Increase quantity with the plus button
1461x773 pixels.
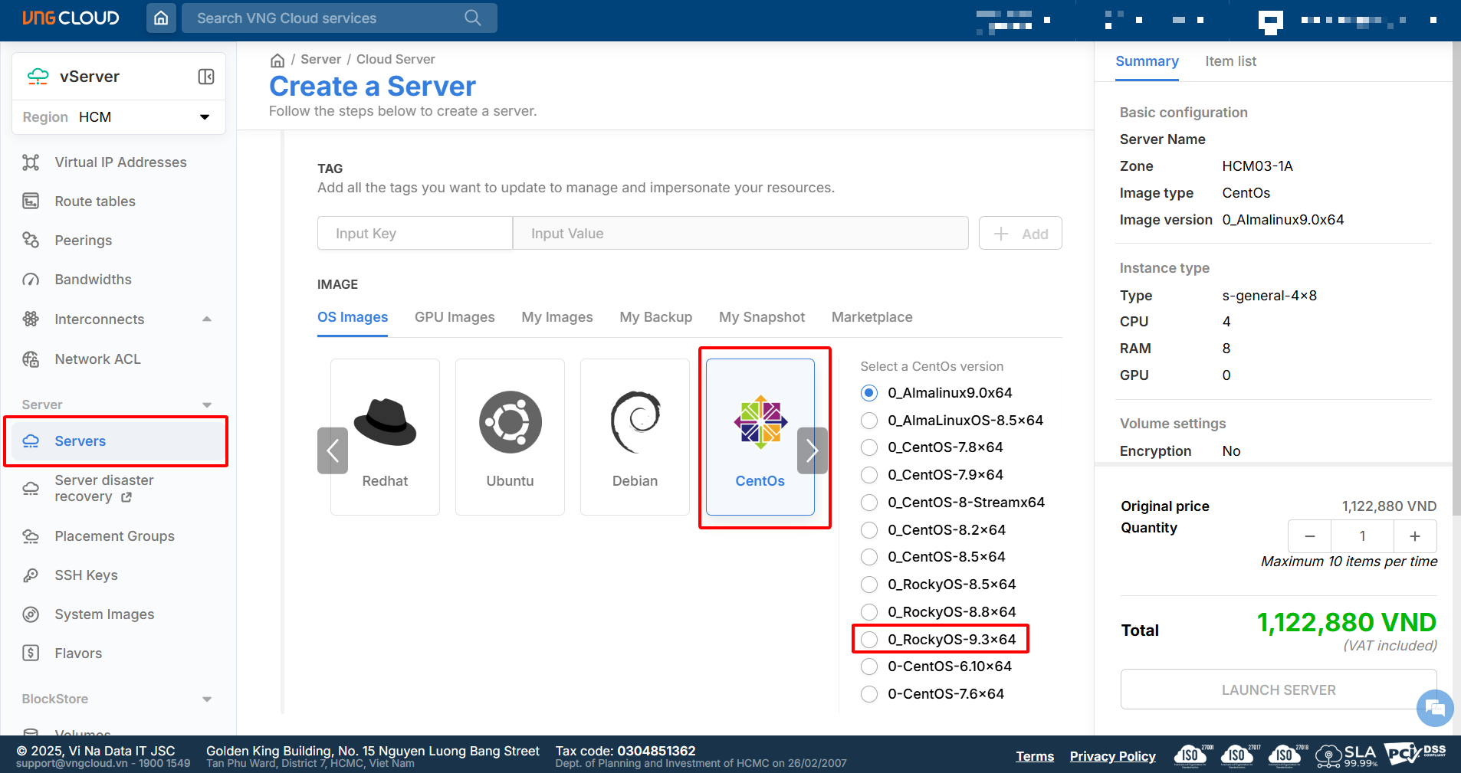[1415, 536]
